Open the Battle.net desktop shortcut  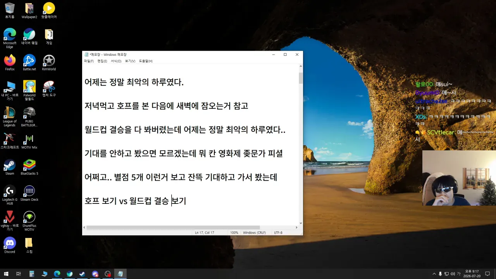(x=29, y=63)
